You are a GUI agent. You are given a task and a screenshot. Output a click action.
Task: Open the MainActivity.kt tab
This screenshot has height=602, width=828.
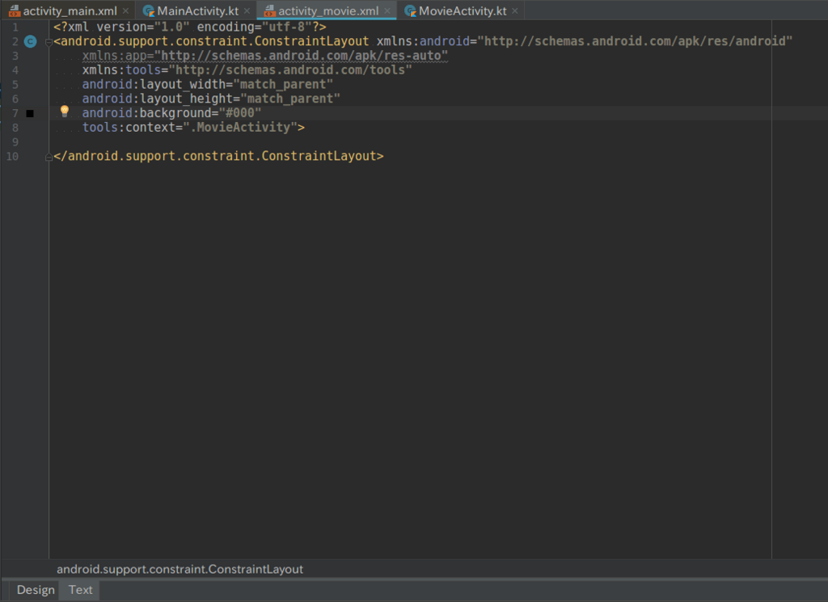point(197,11)
